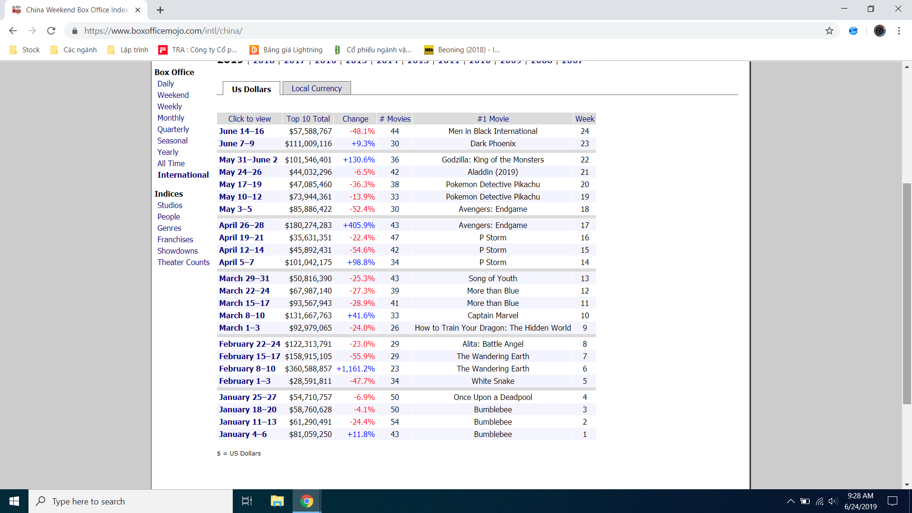Open Bảng giá Lightning bookmark

[x=286, y=50]
